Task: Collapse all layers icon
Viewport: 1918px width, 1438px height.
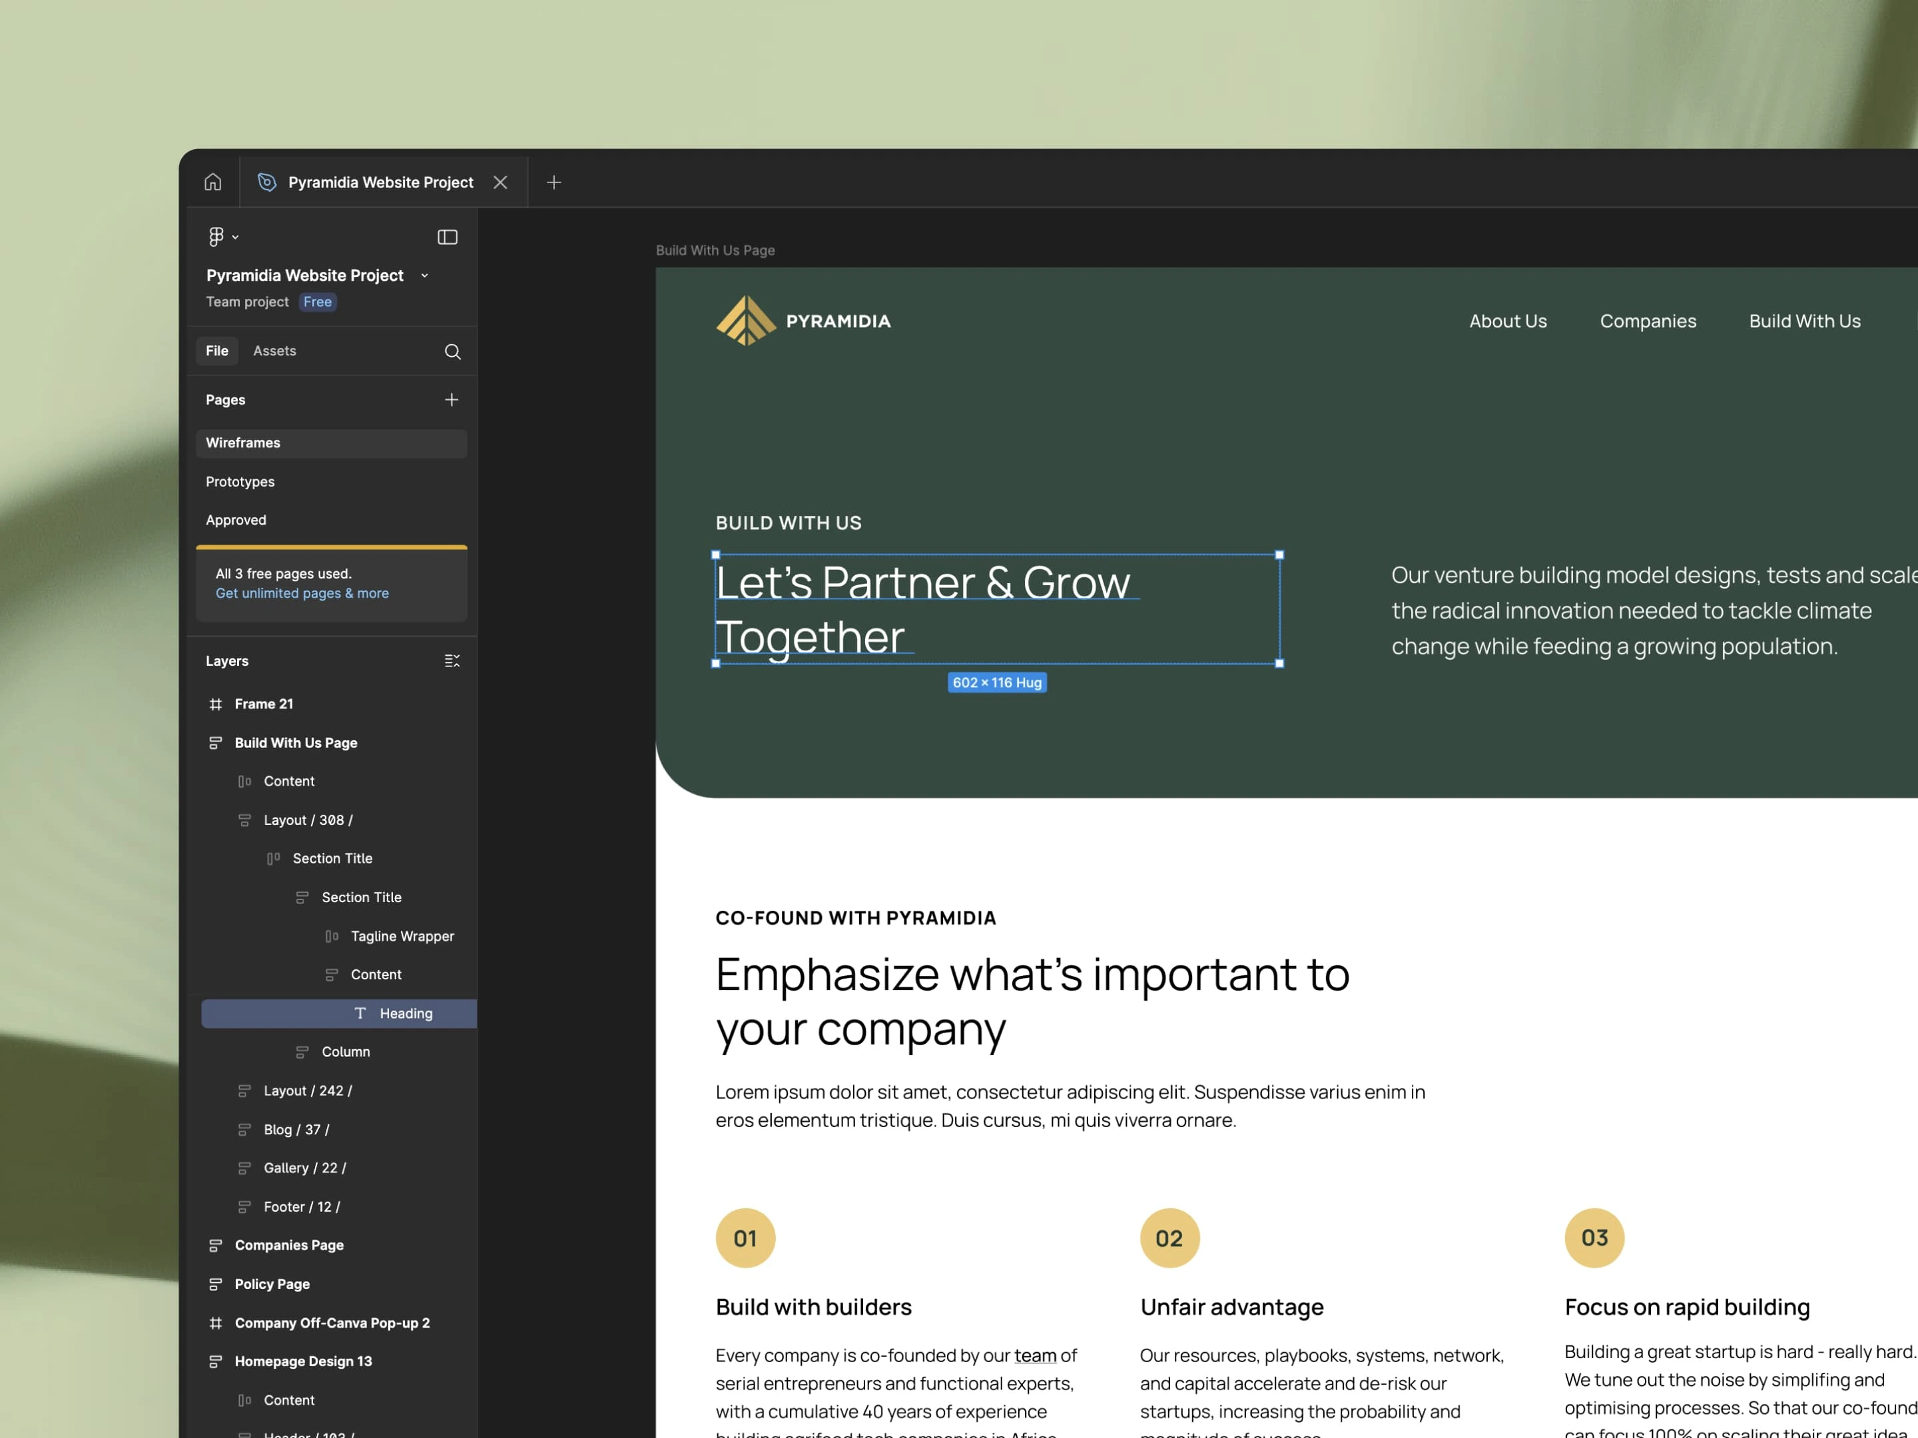Action: pos(452,661)
